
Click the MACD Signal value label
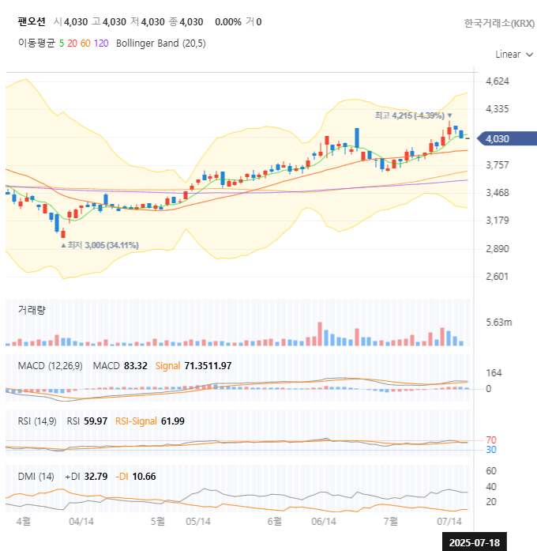coord(167,366)
